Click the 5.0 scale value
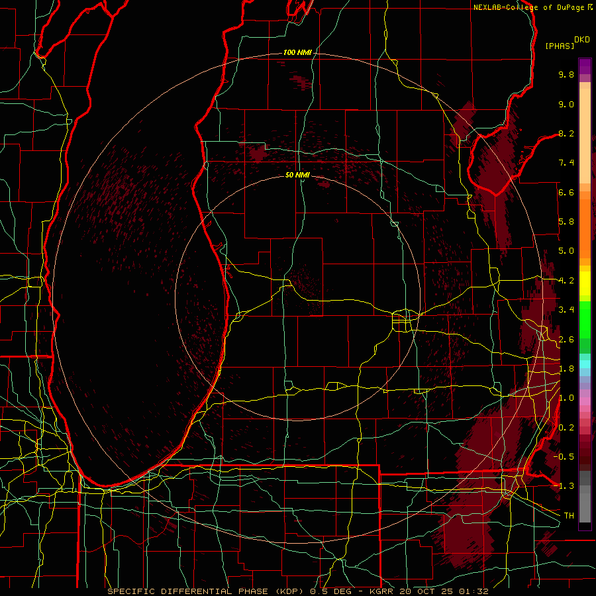This screenshot has height=596, width=596. coord(566,251)
